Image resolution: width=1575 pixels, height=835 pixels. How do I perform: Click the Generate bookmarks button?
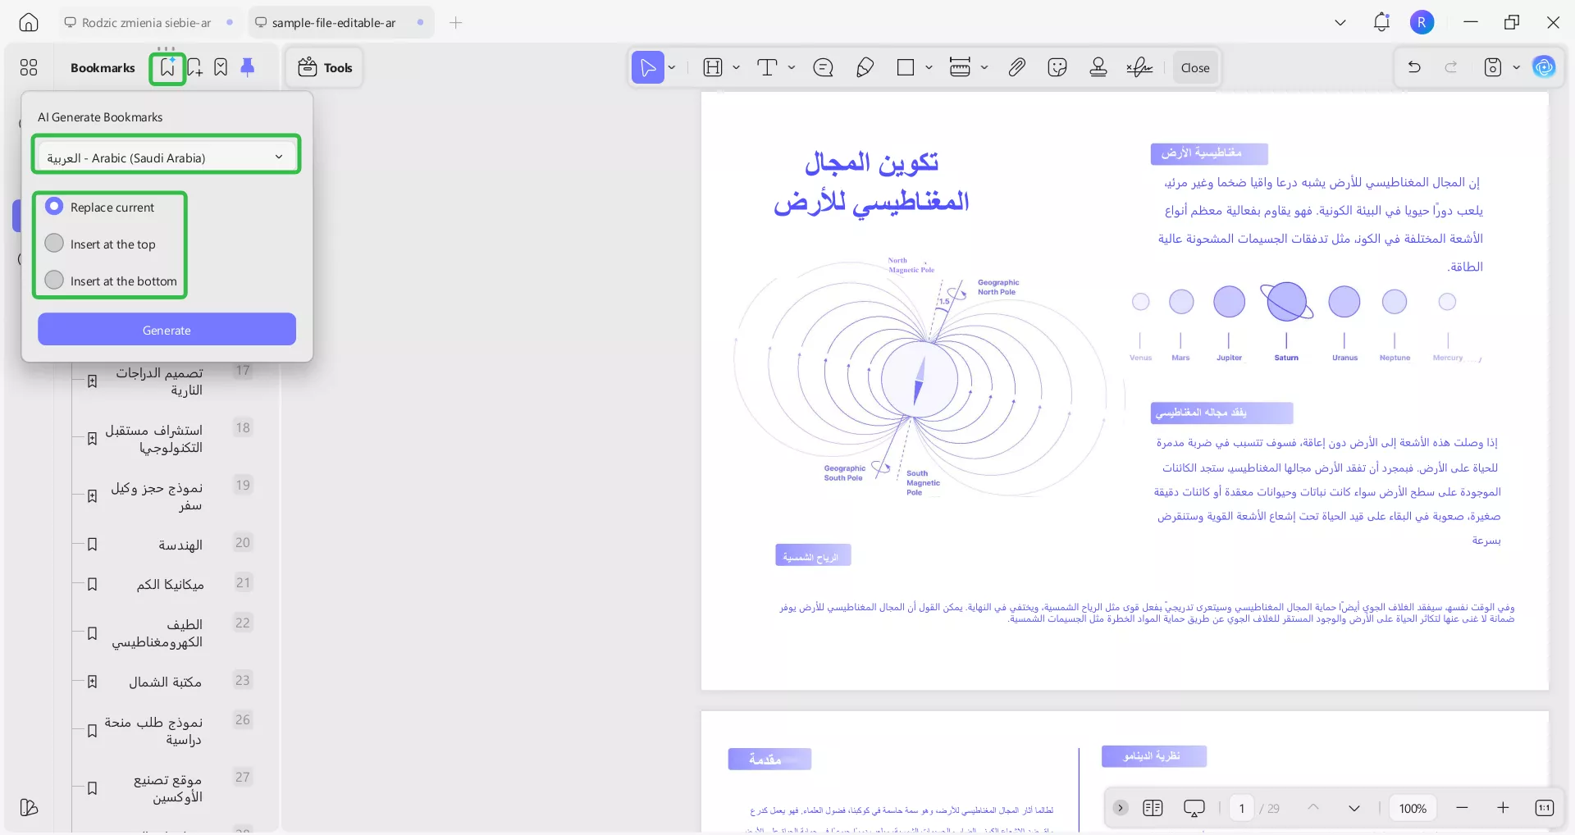click(x=167, y=329)
